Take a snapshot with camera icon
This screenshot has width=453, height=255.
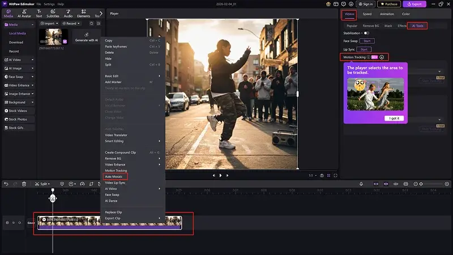click(x=322, y=176)
